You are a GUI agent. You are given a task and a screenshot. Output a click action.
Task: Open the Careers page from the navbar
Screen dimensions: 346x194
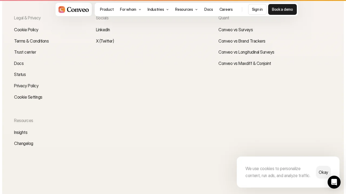(x=226, y=9)
